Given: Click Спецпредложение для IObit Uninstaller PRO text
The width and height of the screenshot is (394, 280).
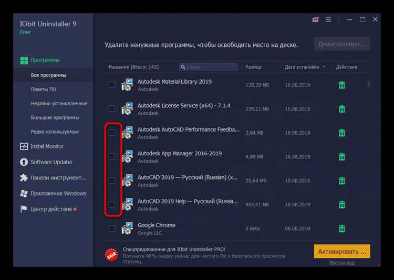Looking at the screenshot, I should click(174, 249).
